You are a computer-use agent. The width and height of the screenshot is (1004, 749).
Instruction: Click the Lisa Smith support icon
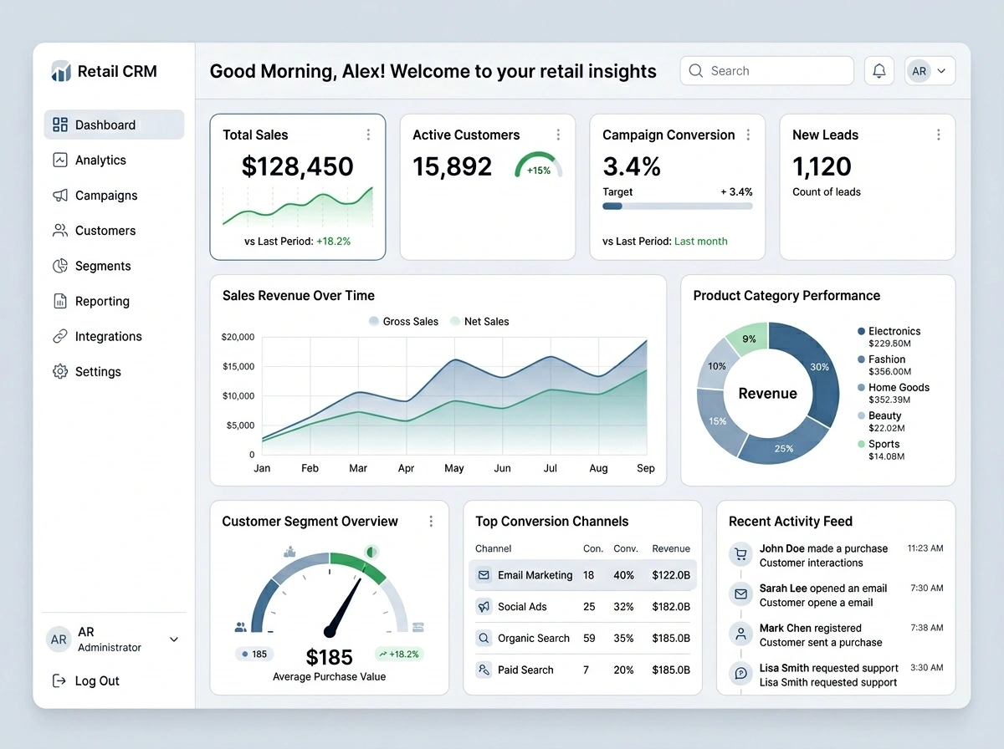pyautogui.click(x=740, y=673)
